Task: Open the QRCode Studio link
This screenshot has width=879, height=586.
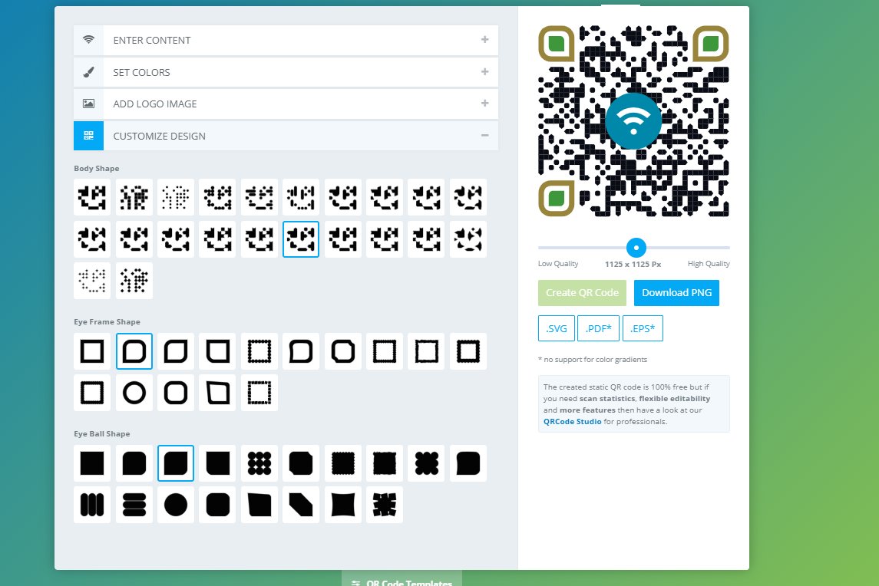Action: point(573,422)
